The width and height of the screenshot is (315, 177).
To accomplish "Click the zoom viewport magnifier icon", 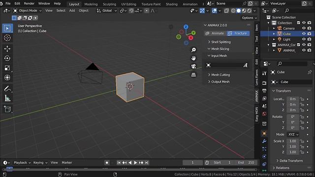I will (193, 50).
